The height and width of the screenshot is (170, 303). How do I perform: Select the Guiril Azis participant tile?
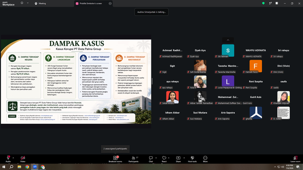click(256, 97)
